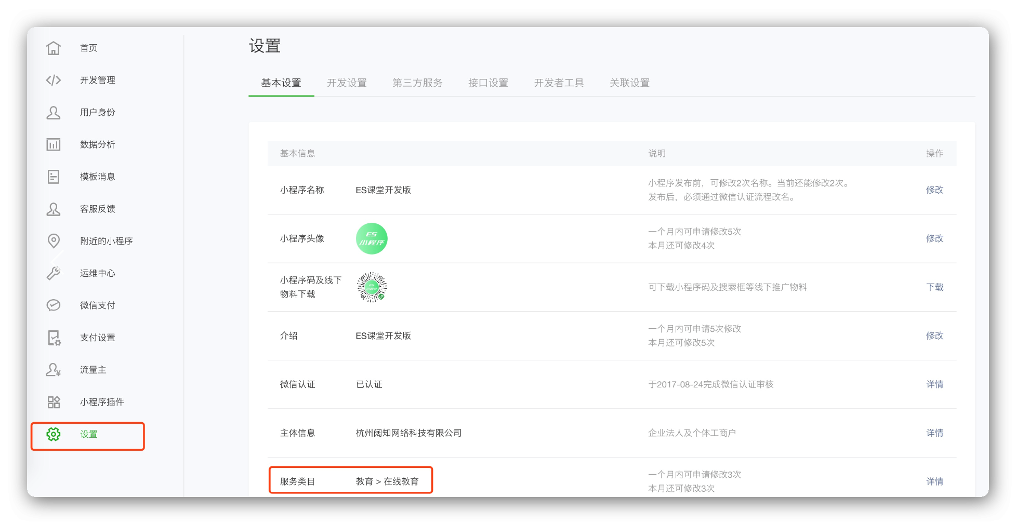The image size is (1016, 524).
Task: Open 详情 link for 微信认证
Action: click(x=934, y=384)
